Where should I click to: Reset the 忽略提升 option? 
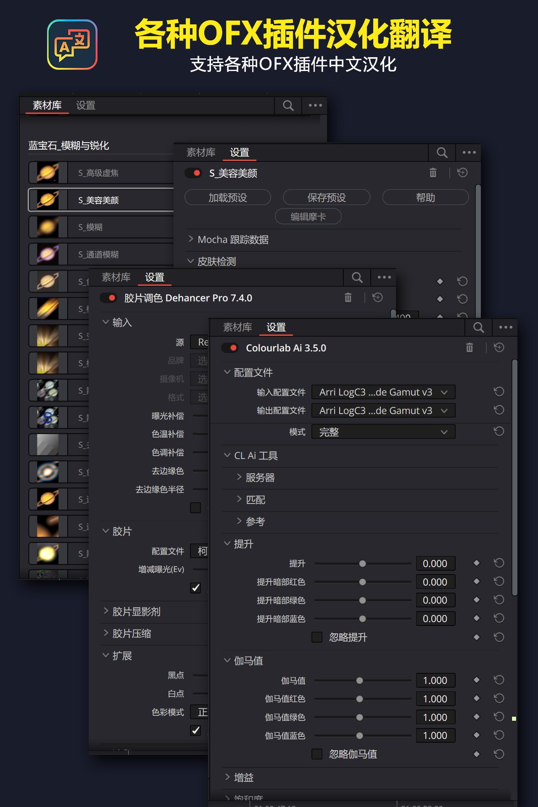499,637
